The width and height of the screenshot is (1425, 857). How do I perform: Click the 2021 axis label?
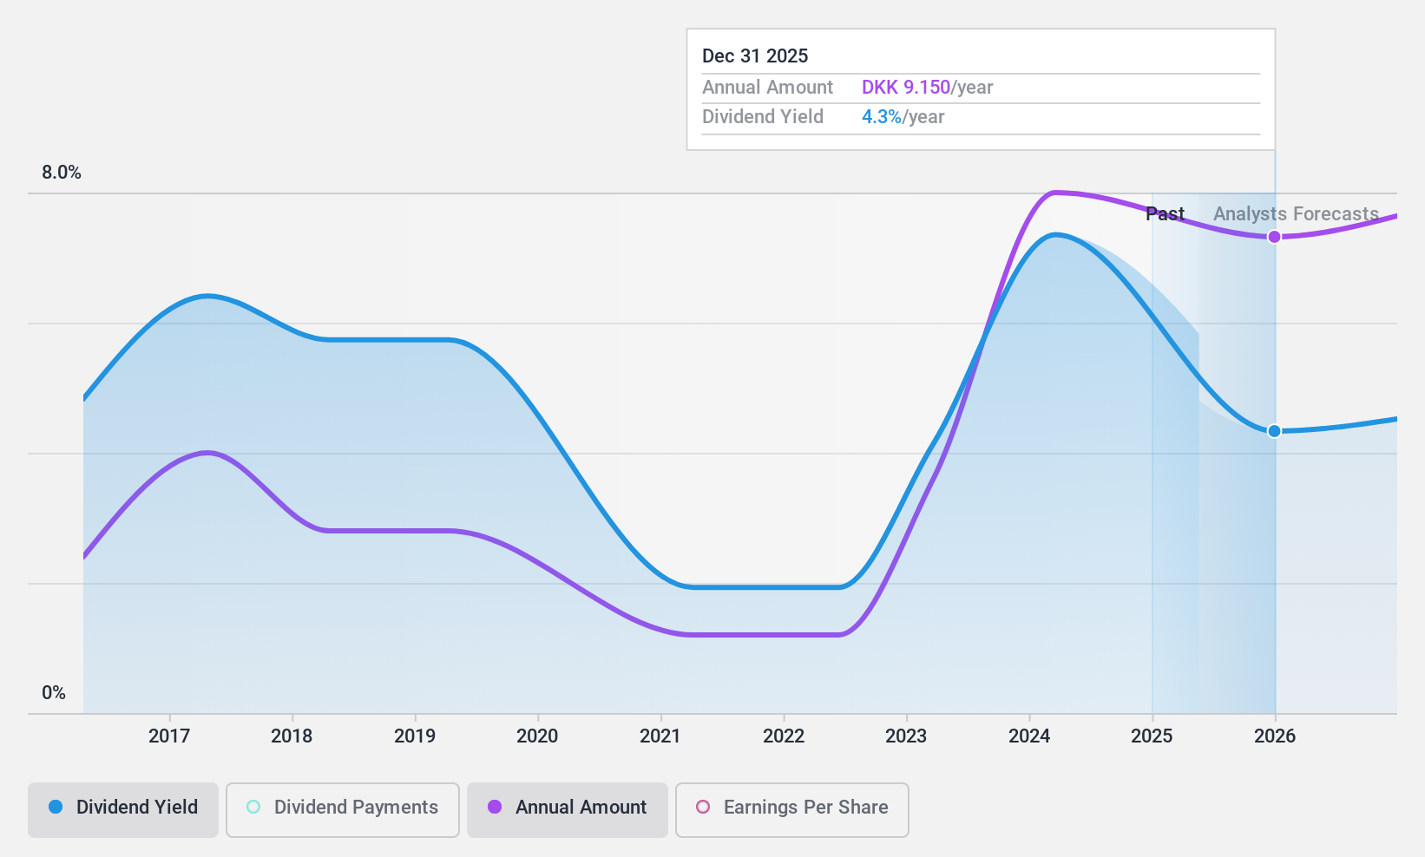tap(660, 736)
